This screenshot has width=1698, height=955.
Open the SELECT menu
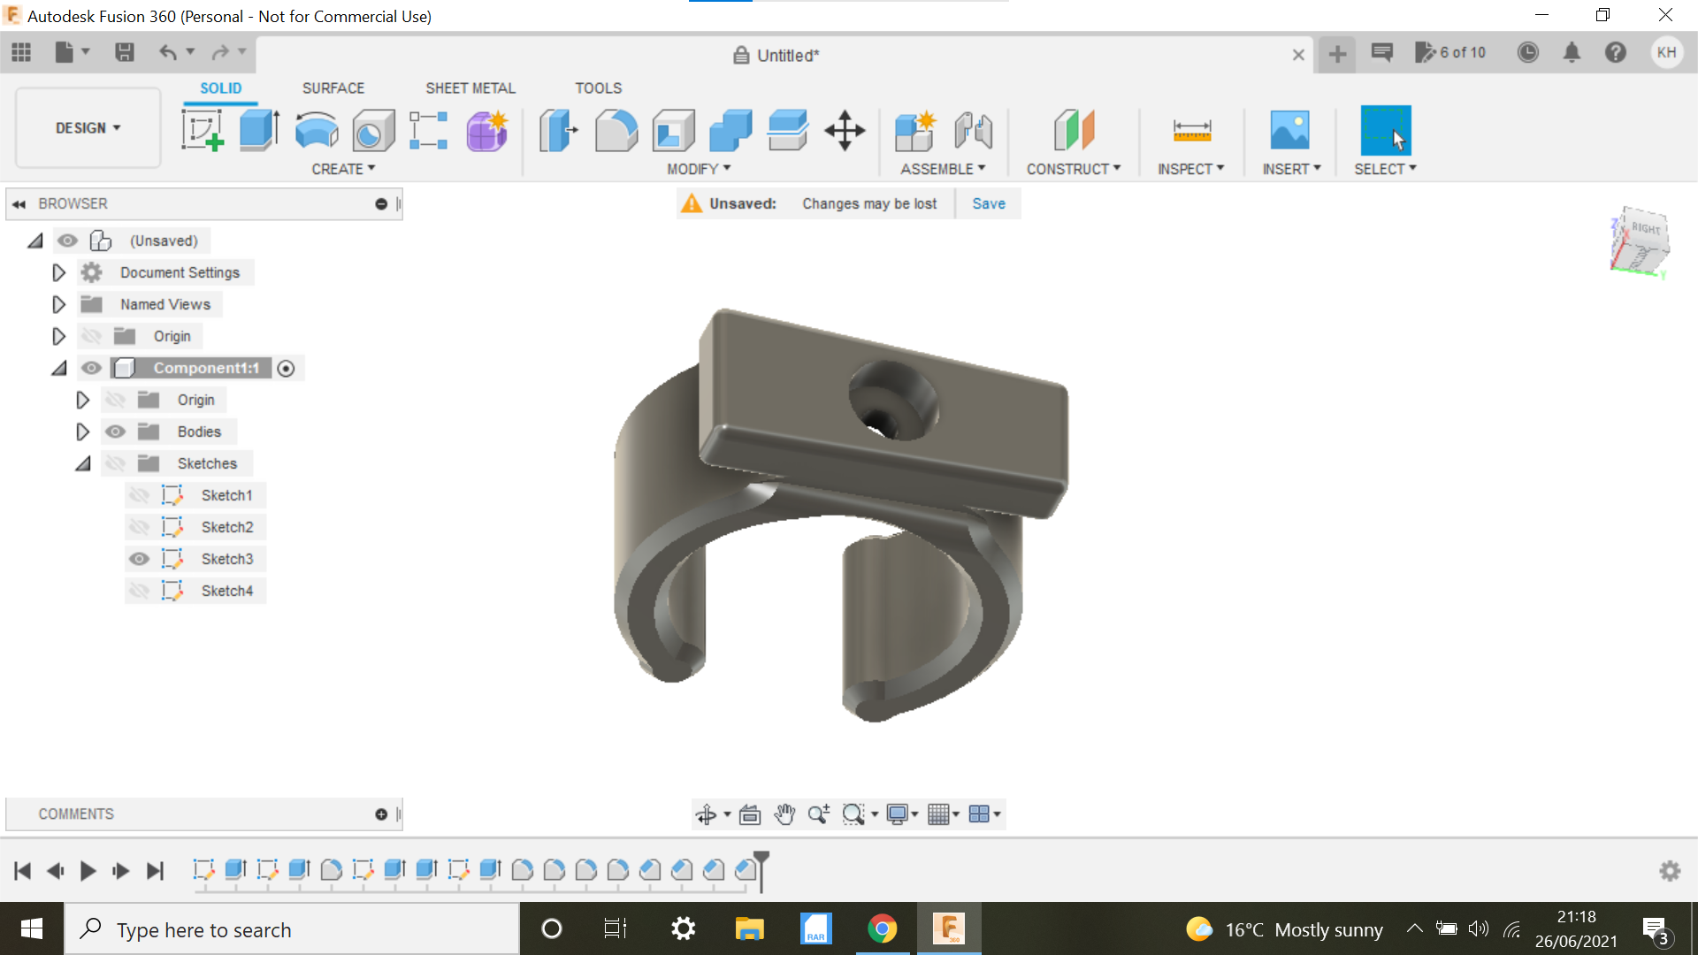[1385, 169]
